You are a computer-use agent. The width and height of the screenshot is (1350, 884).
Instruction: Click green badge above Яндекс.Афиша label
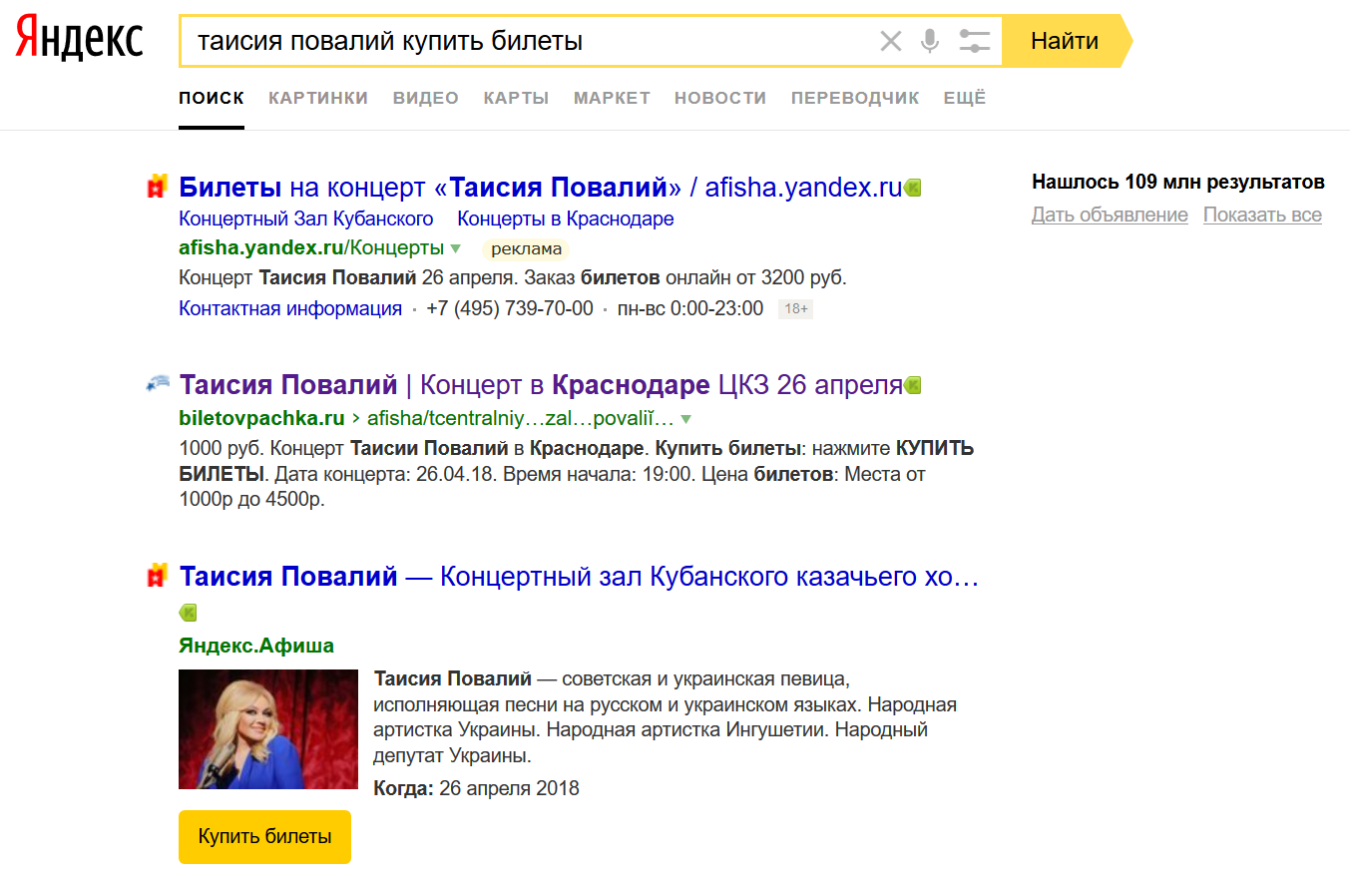[x=188, y=612]
